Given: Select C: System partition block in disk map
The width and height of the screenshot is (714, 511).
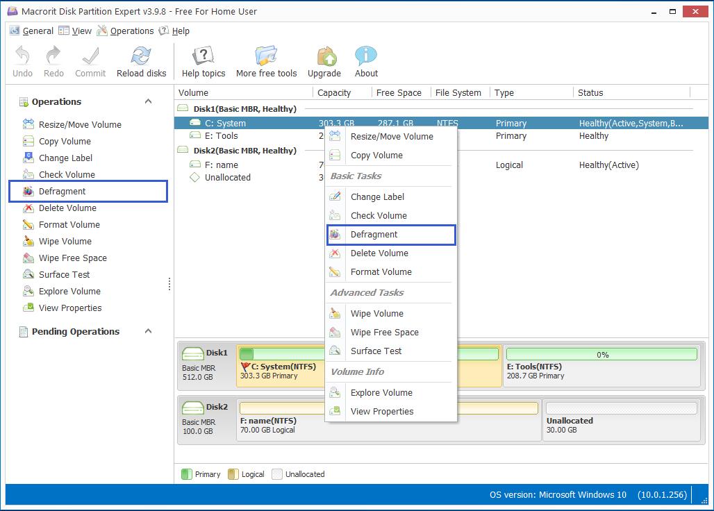Looking at the screenshot, I should (x=281, y=366).
